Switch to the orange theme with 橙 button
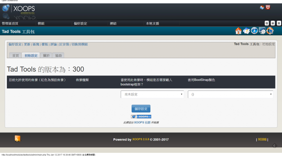The width and height of the screenshot is (282, 156). 267,23
